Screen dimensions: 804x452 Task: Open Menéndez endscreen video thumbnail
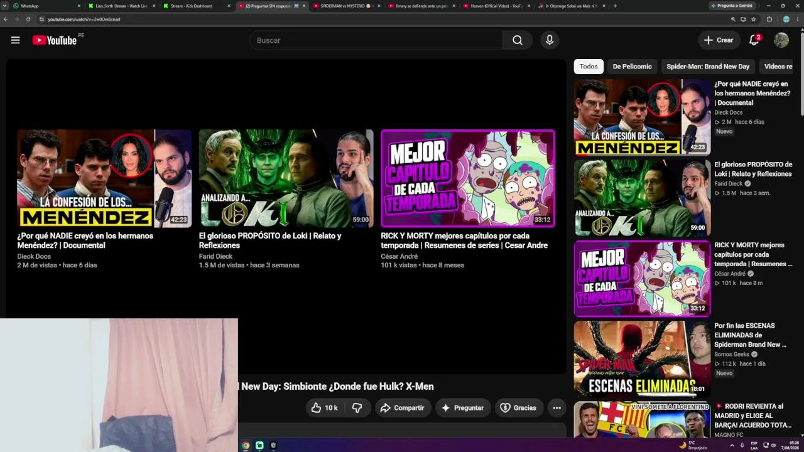coord(104,178)
